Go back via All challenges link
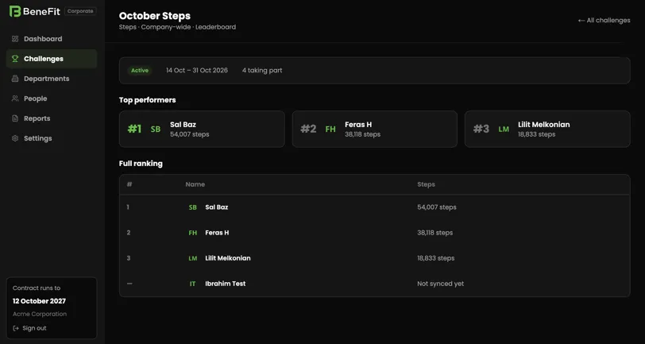Screen dimensions: 645x344 (x=604, y=20)
